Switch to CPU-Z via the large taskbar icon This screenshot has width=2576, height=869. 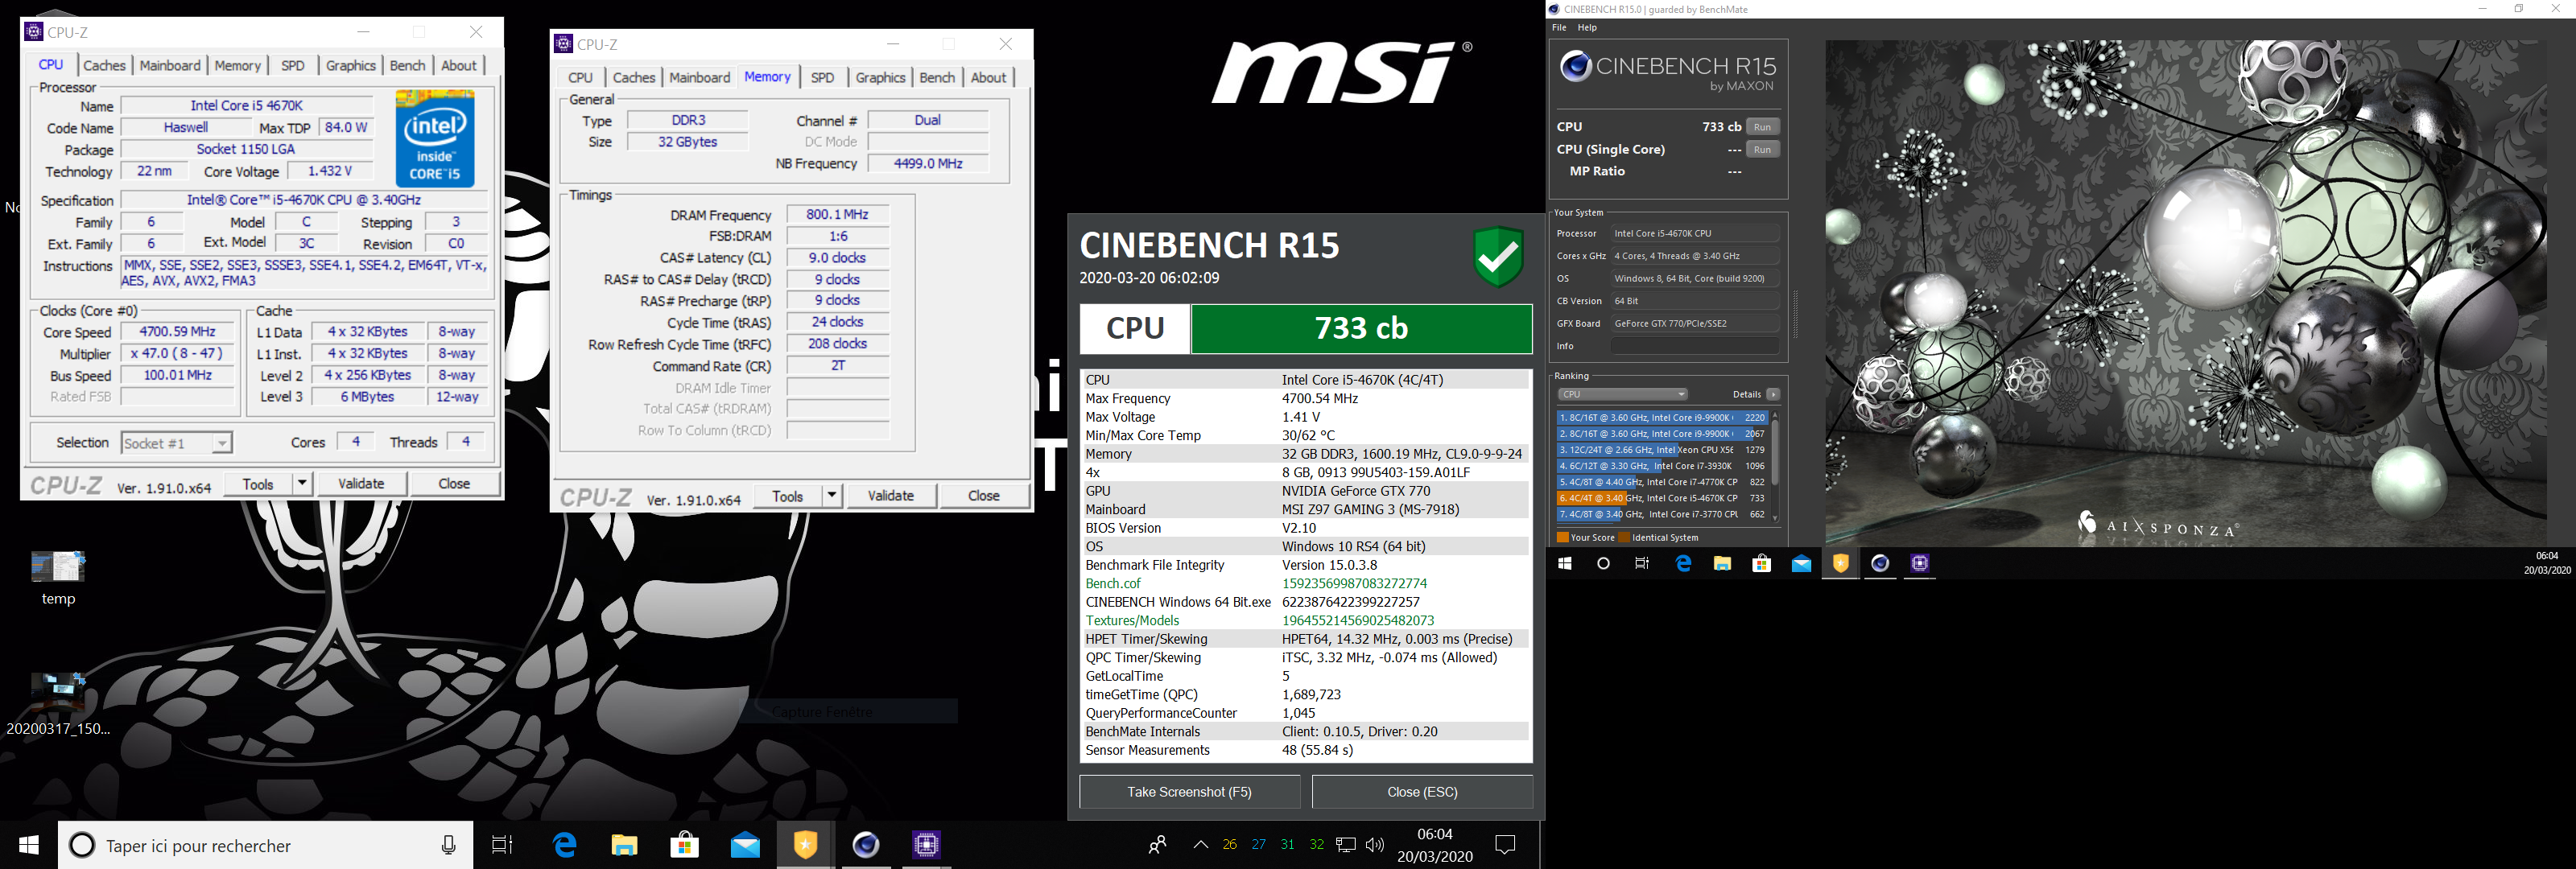pos(926,845)
